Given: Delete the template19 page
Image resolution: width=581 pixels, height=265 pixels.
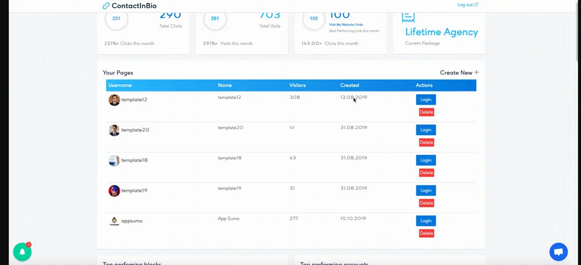Looking at the screenshot, I should coord(427,203).
